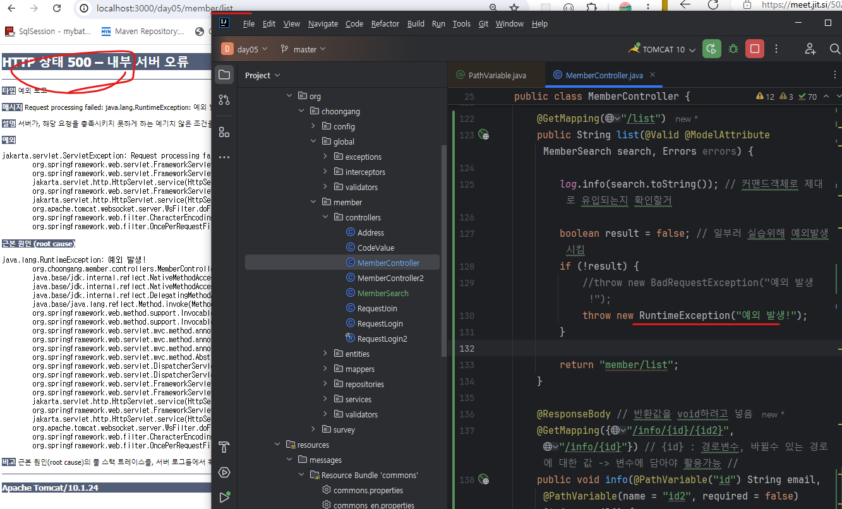Click the Code With Me user icon
Screen dimensions: 842x509
pos(810,49)
